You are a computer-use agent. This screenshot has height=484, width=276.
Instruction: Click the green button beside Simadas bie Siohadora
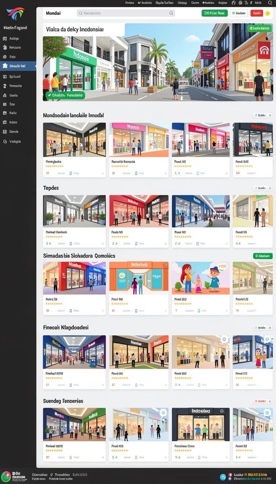[x=263, y=256]
